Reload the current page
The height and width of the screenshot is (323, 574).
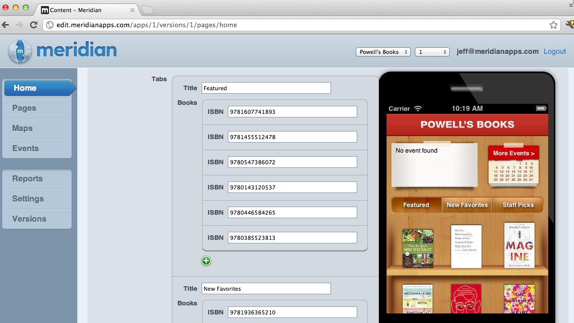(x=33, y=24)
